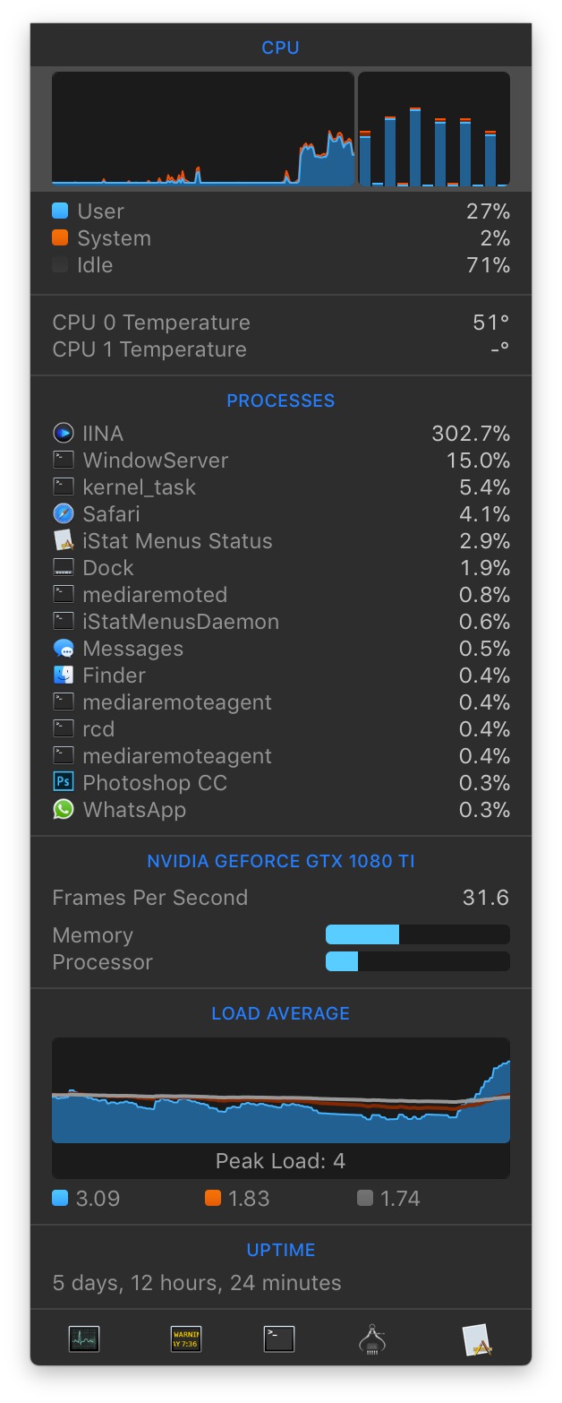
Task: Click the GPU Memory usage bar
Action: [417, 935]
